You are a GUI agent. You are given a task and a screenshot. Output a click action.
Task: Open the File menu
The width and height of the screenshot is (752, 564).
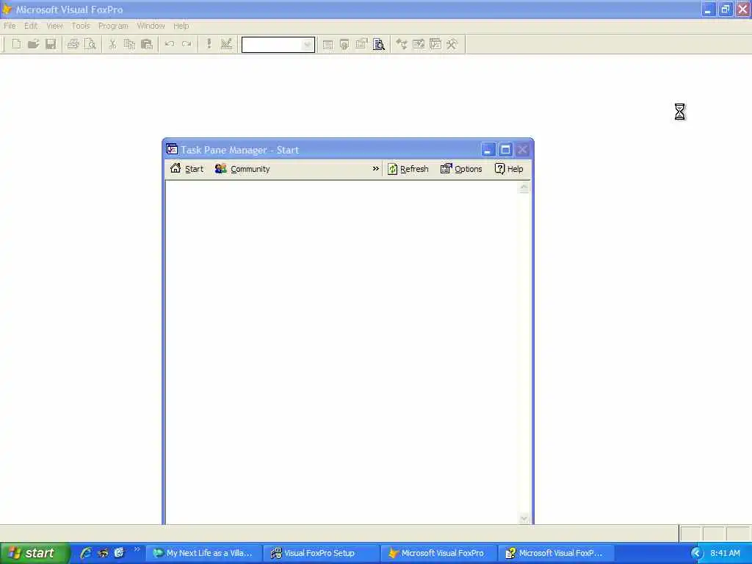point(10,26)
